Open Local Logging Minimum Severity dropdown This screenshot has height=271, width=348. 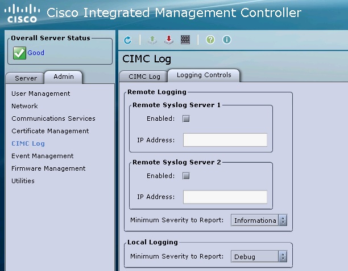point(259,256)
